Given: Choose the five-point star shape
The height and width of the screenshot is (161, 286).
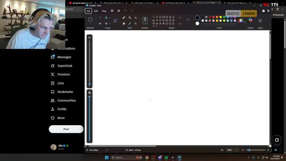Looking at the screenshot, I should pos(160,24).
